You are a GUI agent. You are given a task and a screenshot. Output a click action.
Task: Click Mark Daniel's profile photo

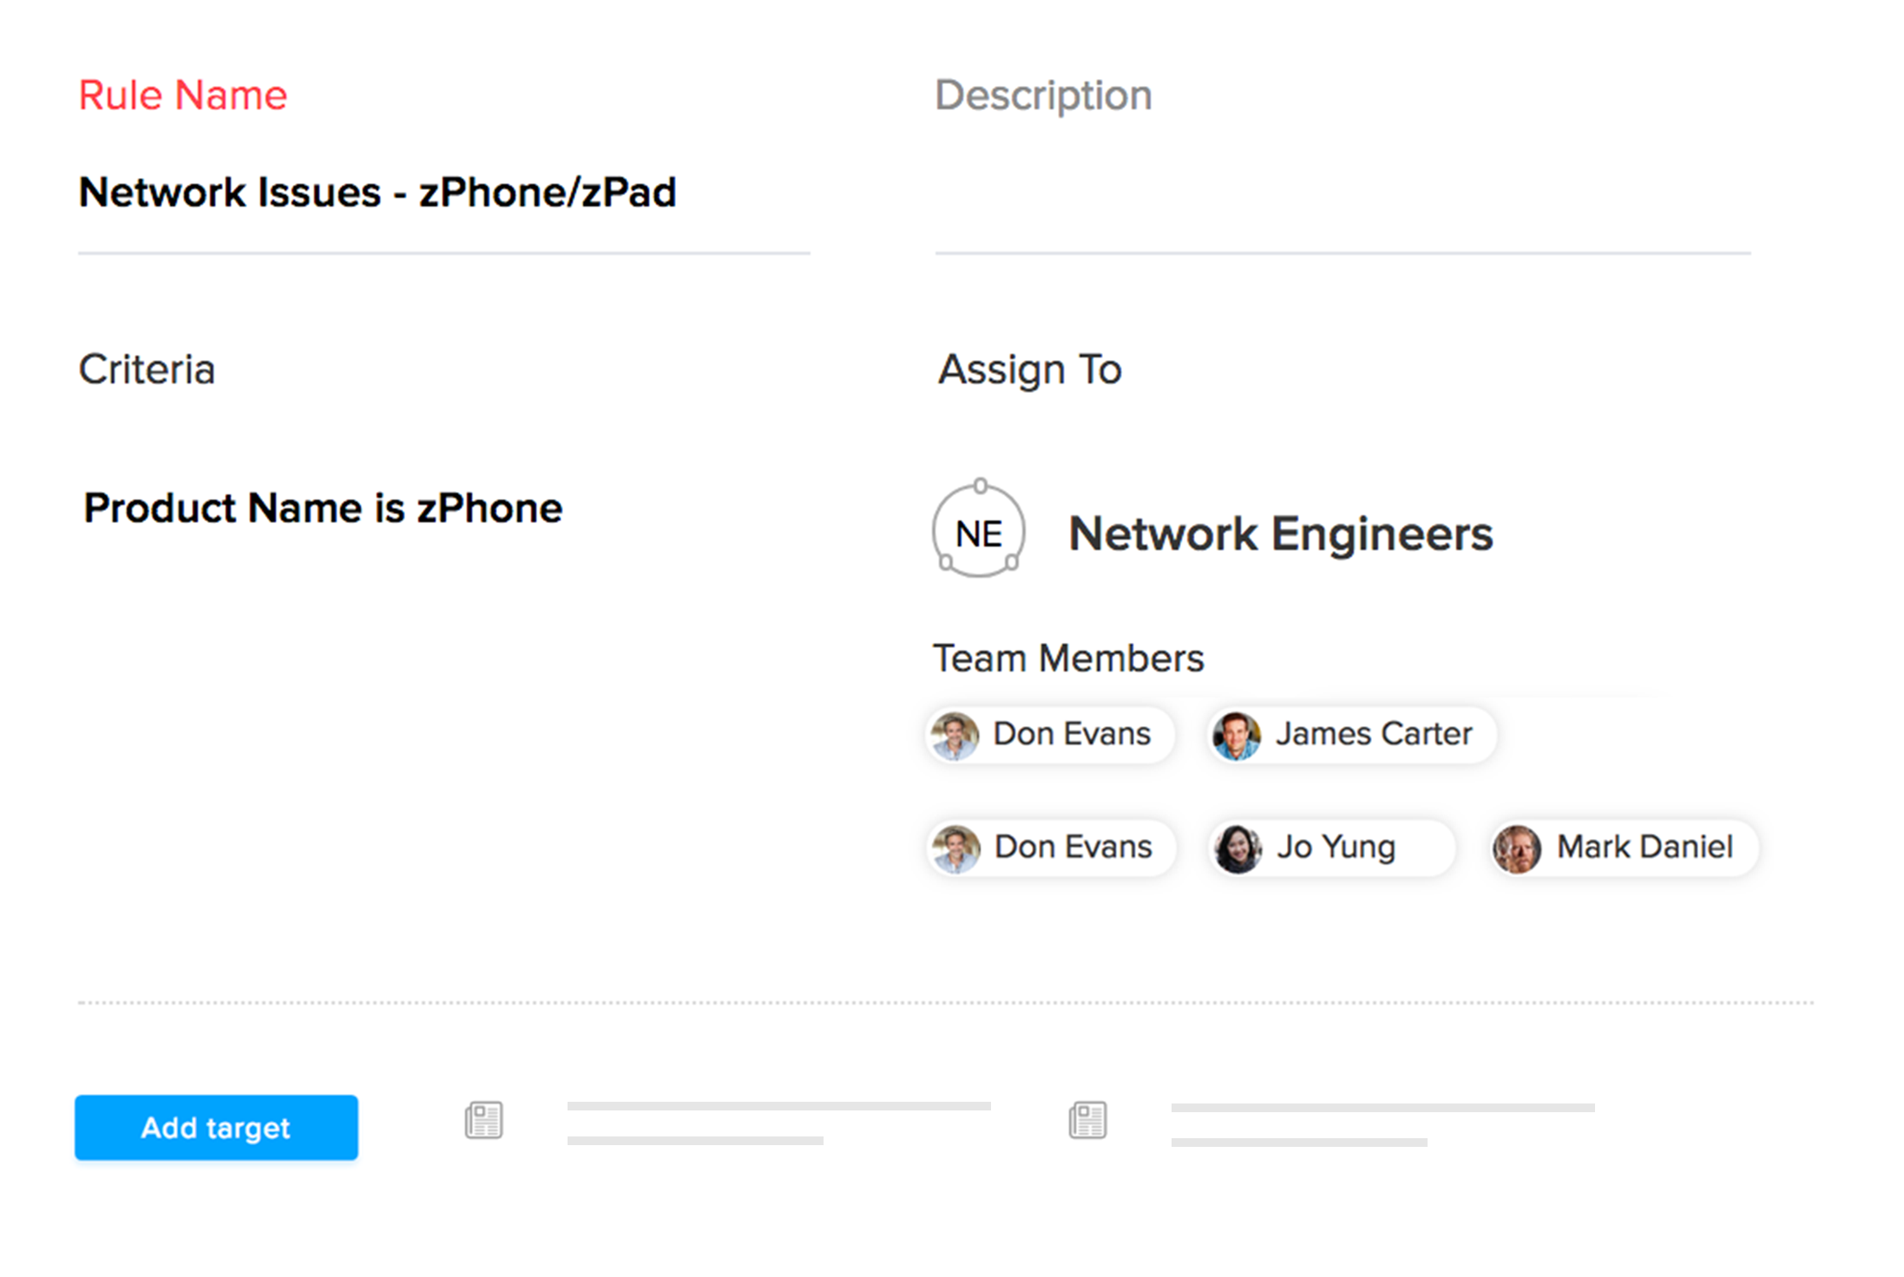pyautogui.click(x=1517, y=848)
